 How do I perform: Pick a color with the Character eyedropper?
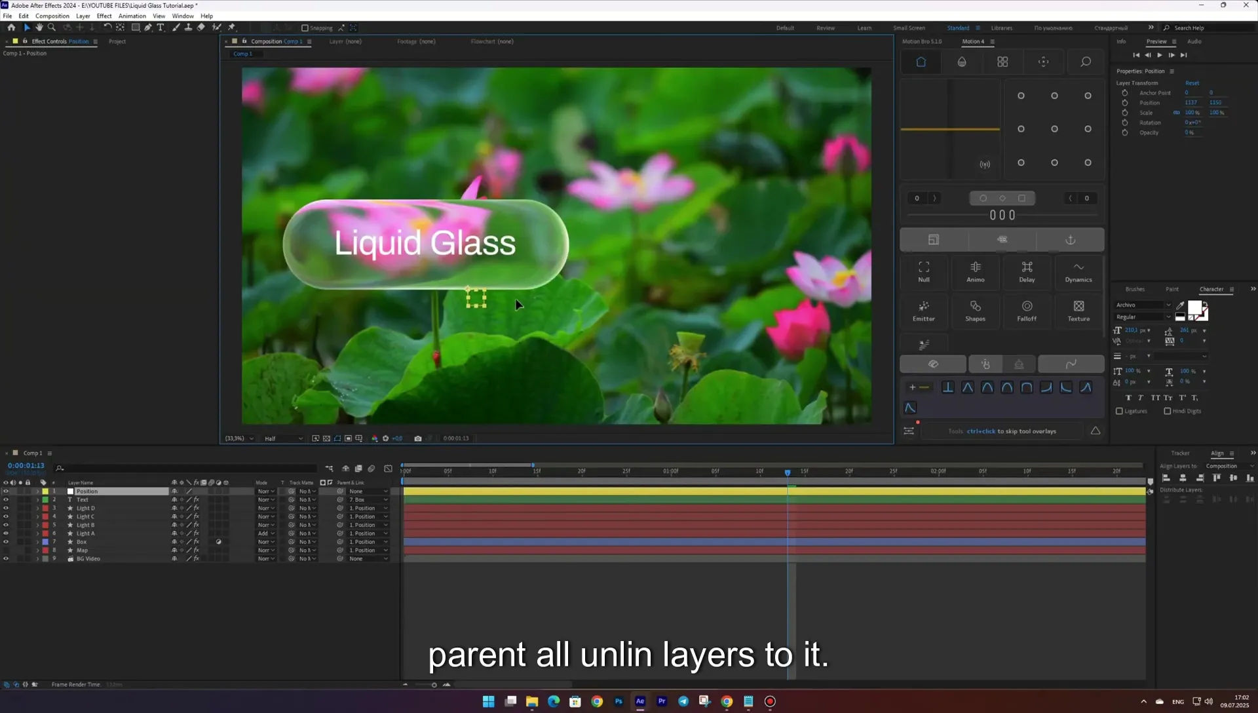click(x=1180, y=305)
